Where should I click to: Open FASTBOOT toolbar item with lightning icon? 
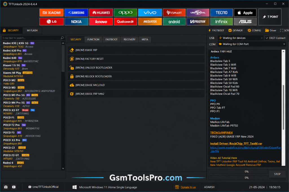tap(216, 30)
